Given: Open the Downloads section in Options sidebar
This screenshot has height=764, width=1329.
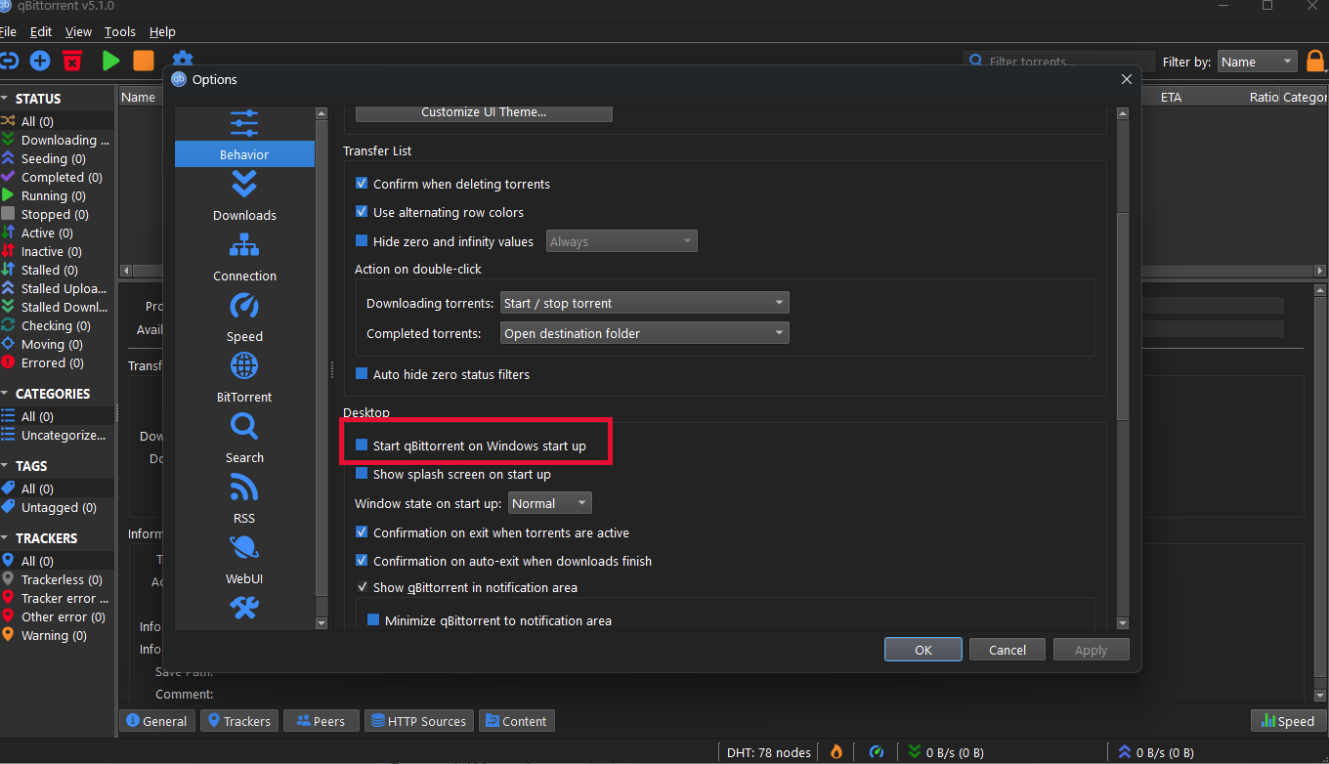Looking at the screenshot, I should pos(244,196).
